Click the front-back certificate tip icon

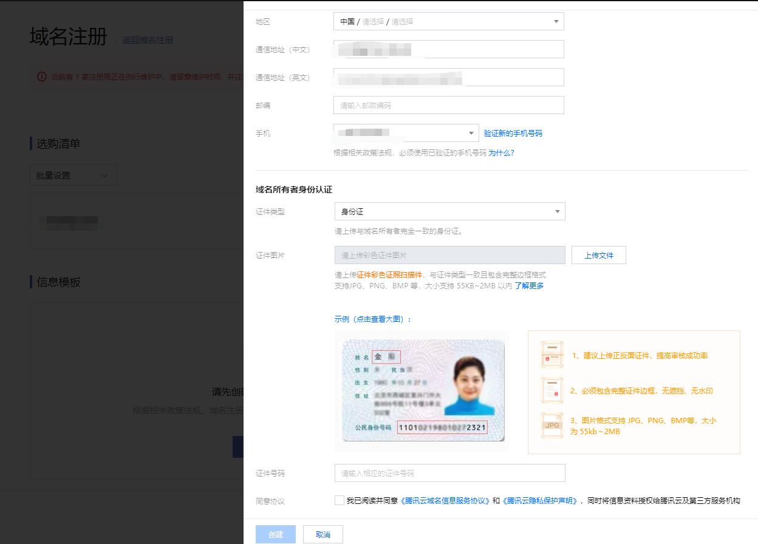click(551, 355)
